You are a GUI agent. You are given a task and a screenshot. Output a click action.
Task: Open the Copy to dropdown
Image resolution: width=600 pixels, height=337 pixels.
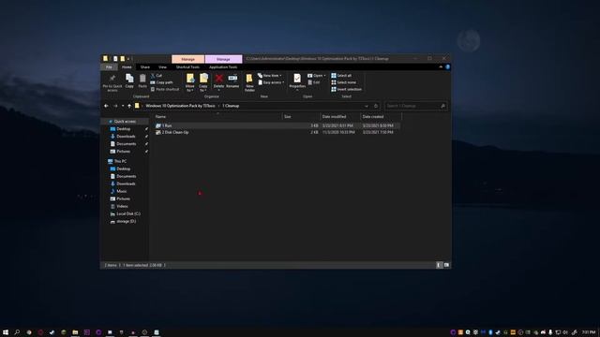click(x=203, y=82)
